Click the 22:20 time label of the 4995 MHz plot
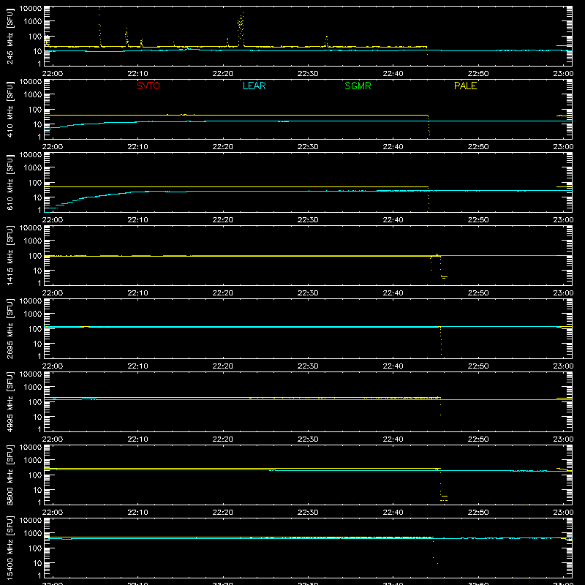This screenshot has width=585, height=585. pyautogui.click(x=223, y=439)
